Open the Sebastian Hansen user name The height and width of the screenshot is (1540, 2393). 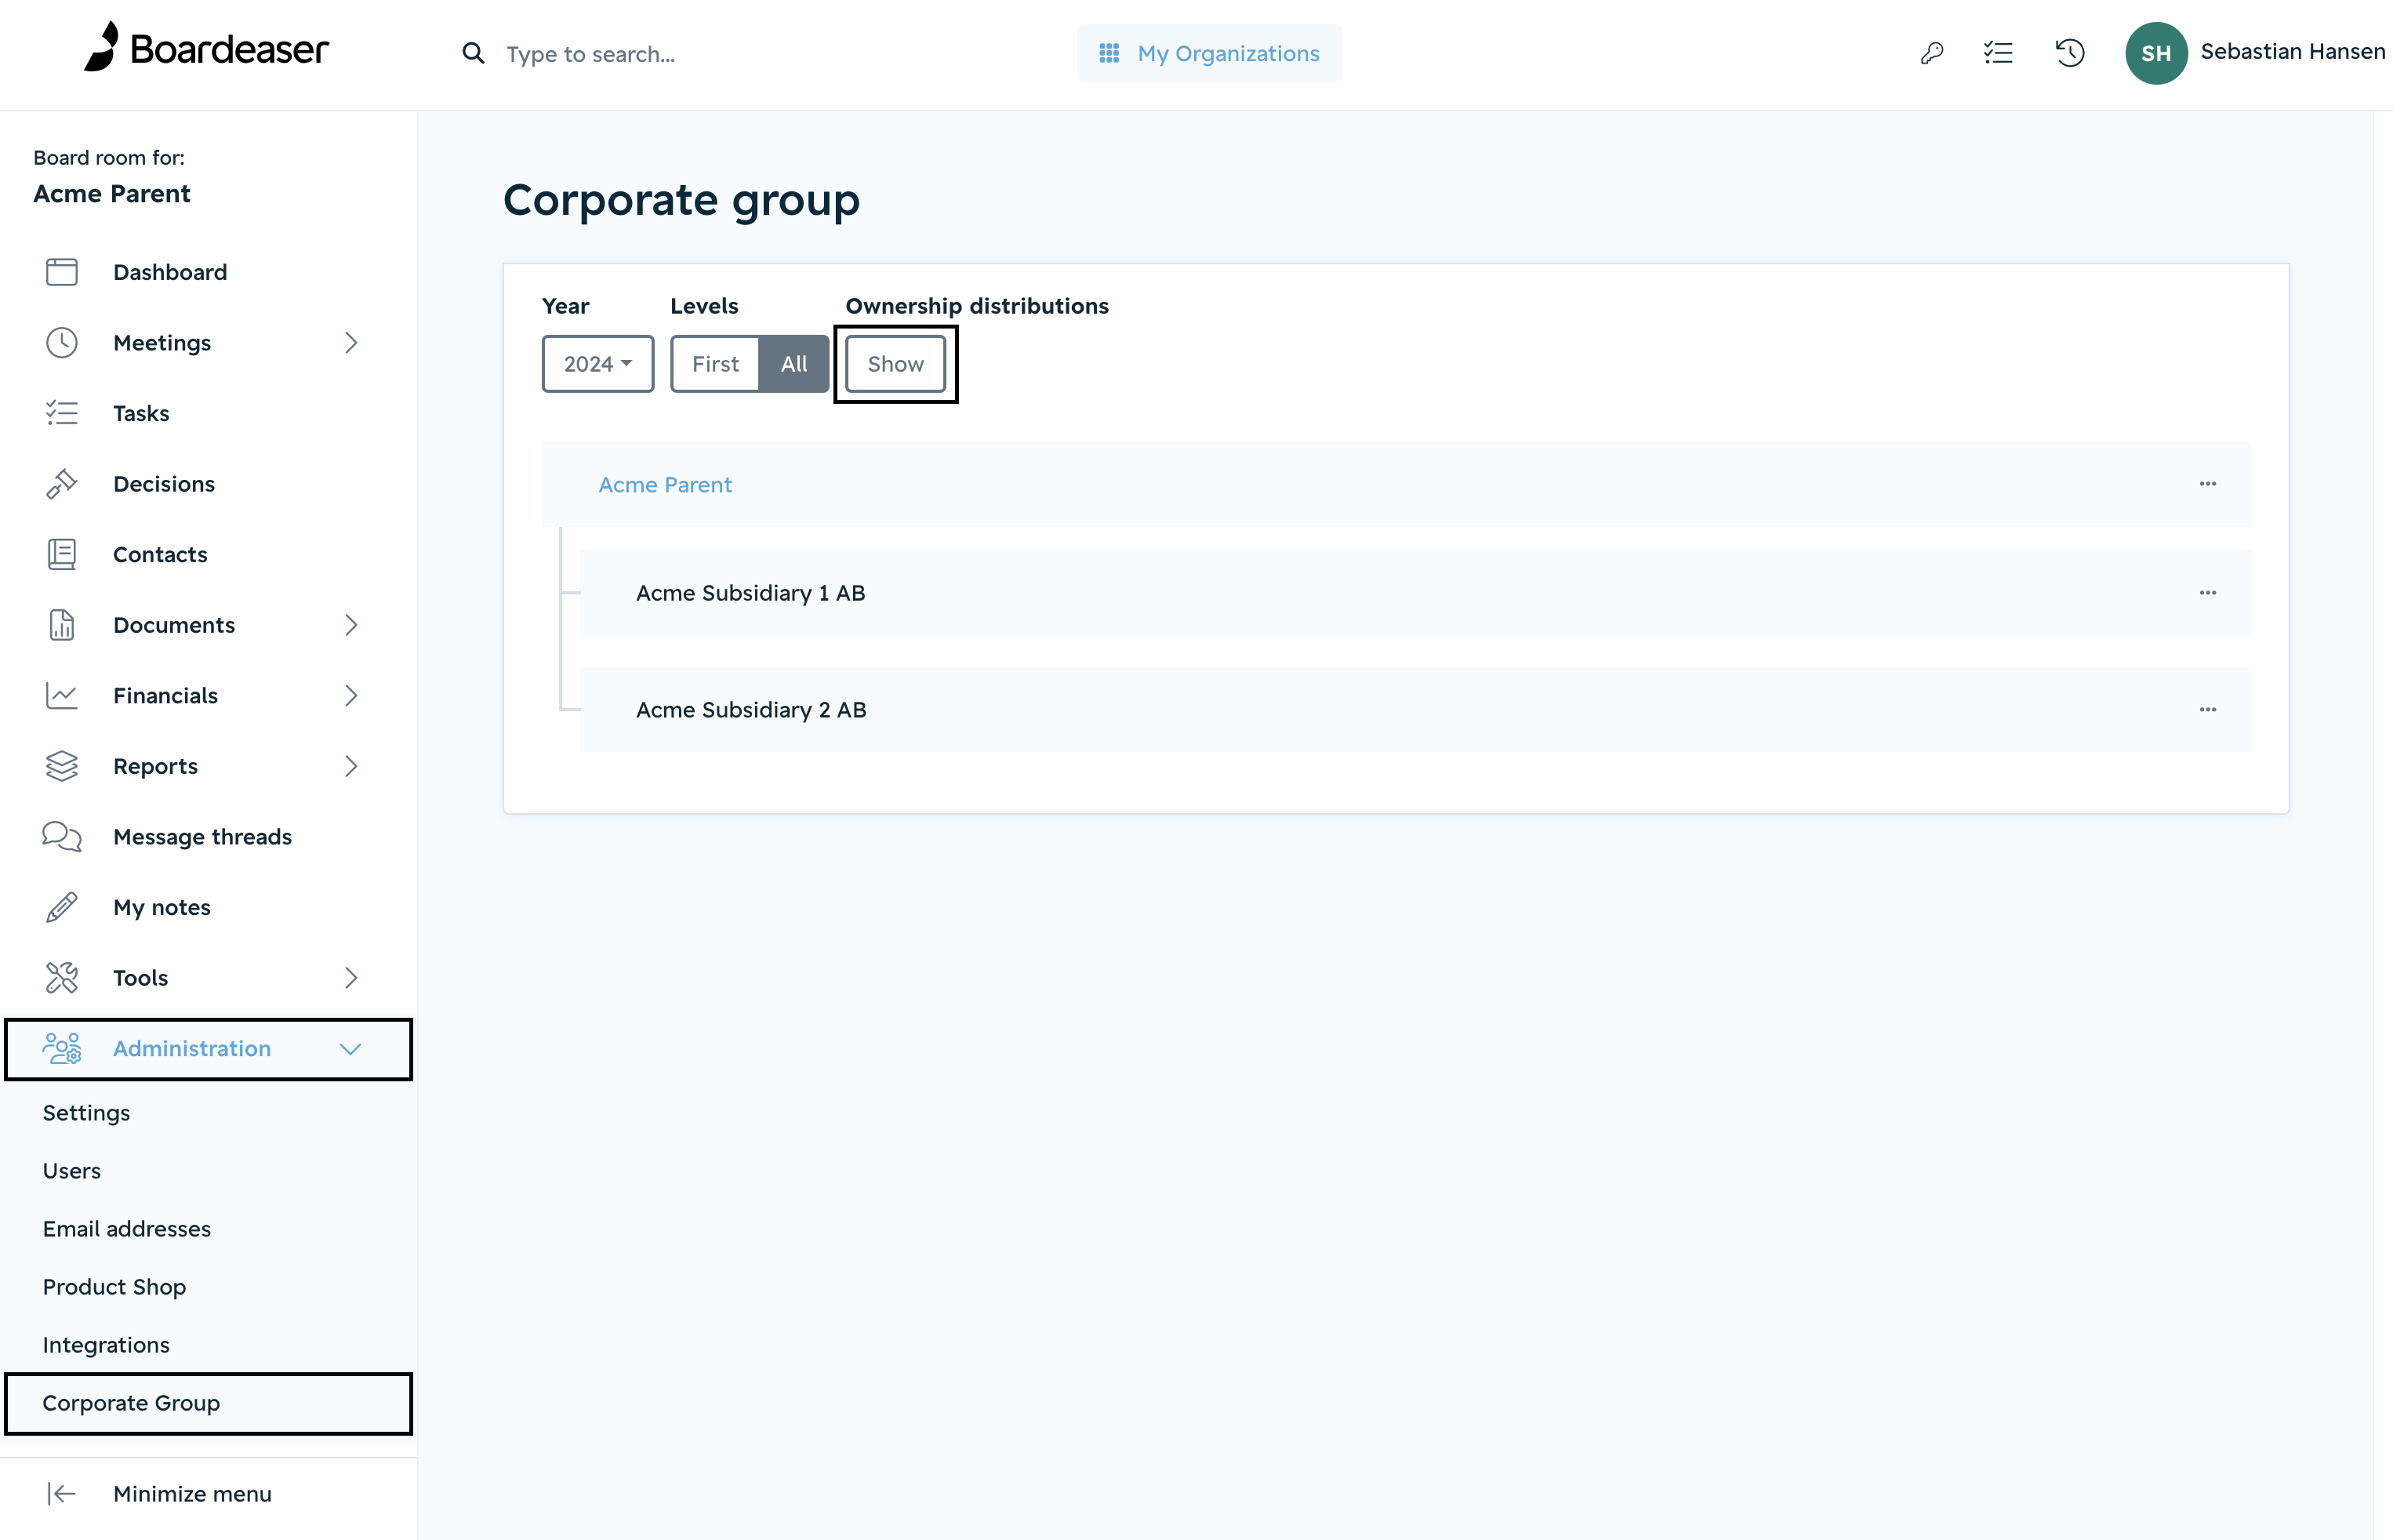2292,52
